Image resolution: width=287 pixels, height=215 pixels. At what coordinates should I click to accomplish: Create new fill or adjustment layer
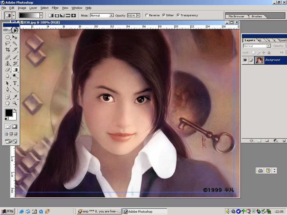pyautogui.click(x=276, y=141)
